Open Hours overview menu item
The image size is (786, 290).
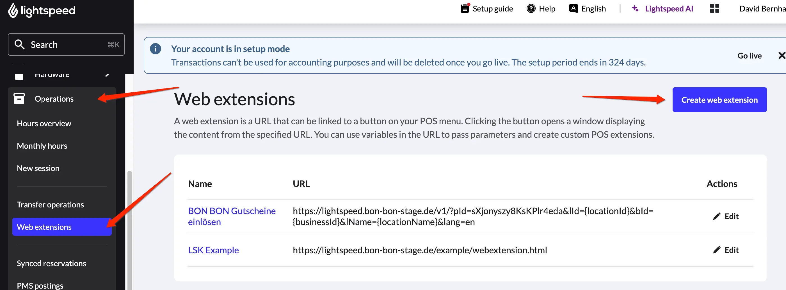[x=44, y=123]
